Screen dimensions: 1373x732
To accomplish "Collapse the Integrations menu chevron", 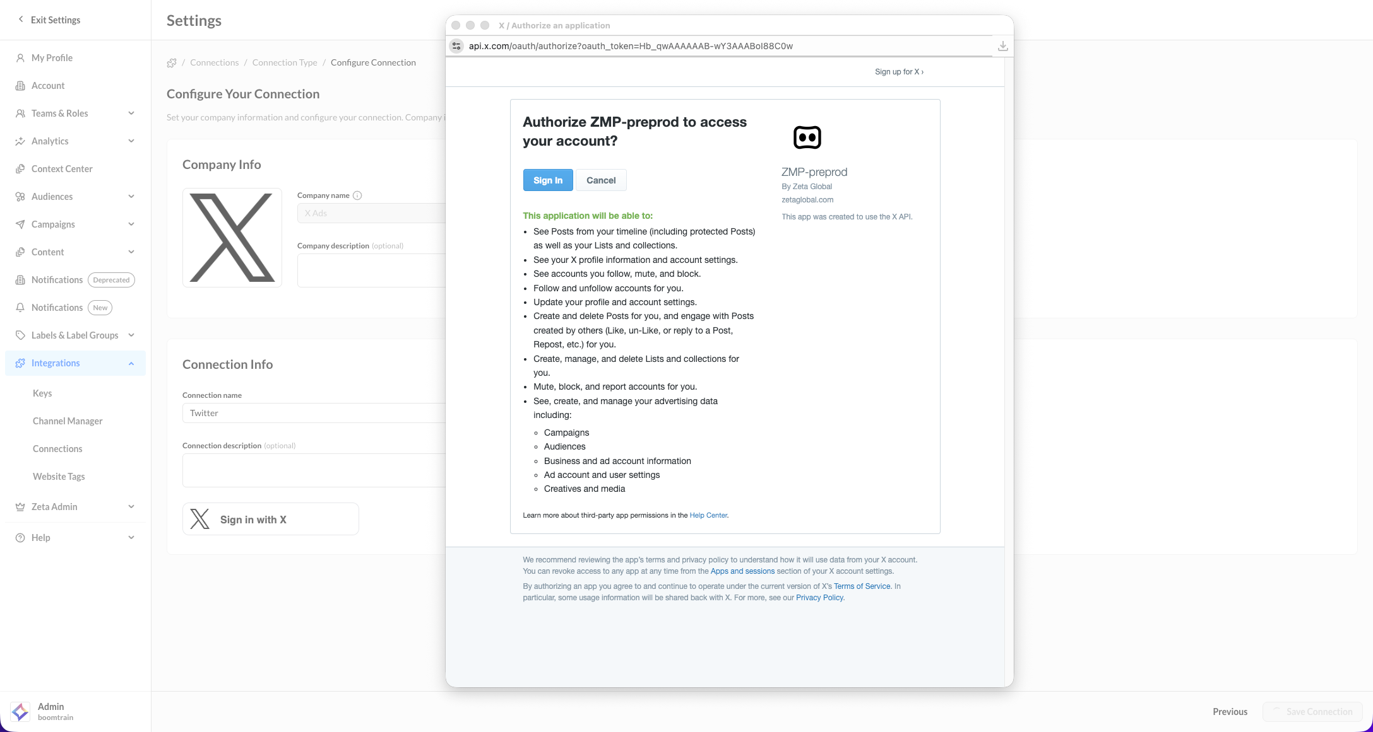I will tap(131, 363).
